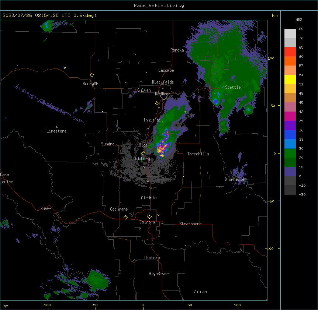The image size is (318, 310).
Task: Click the yellow diamond marker above Calgary label
Action: 149,217
